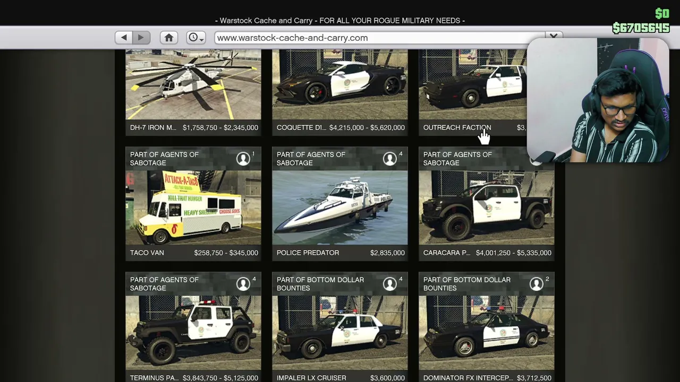Click Caracara's Part of Agents of Sabotage header
This screenshot has height=382, width=680.
[x=457, y=159]
